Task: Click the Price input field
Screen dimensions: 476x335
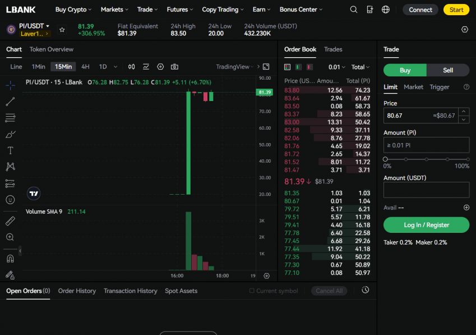Action: point(420,116)
